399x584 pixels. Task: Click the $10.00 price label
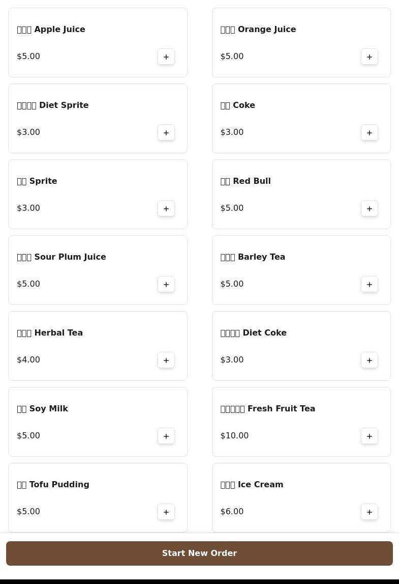(x=234, y=436)
